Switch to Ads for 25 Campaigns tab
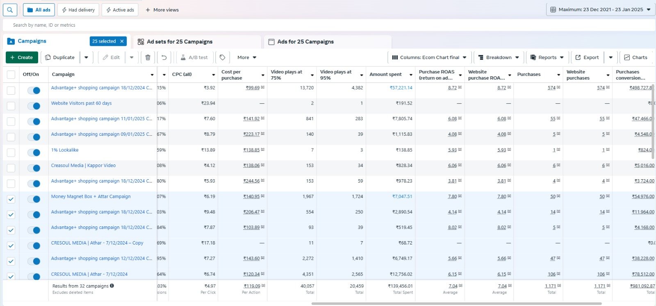This screenshot has height=306, width=656. (305, 42)
